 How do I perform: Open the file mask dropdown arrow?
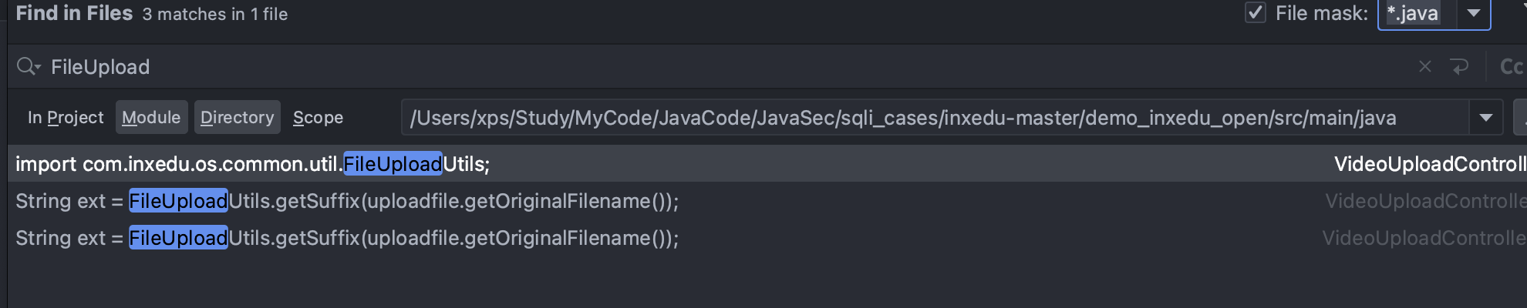pos(1473,13)
